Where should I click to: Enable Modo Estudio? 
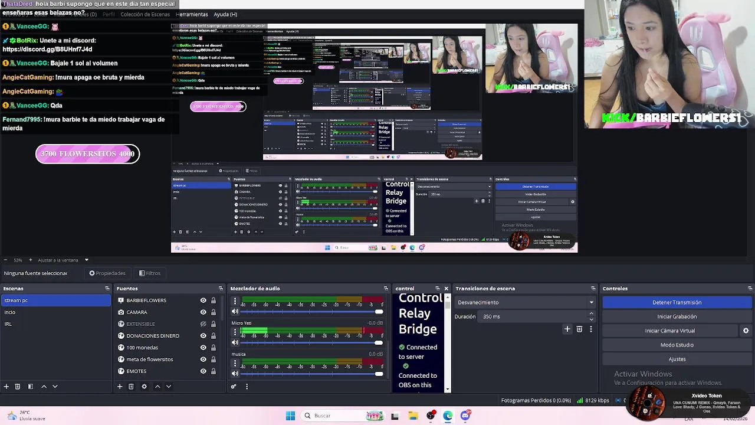(677, 345)
